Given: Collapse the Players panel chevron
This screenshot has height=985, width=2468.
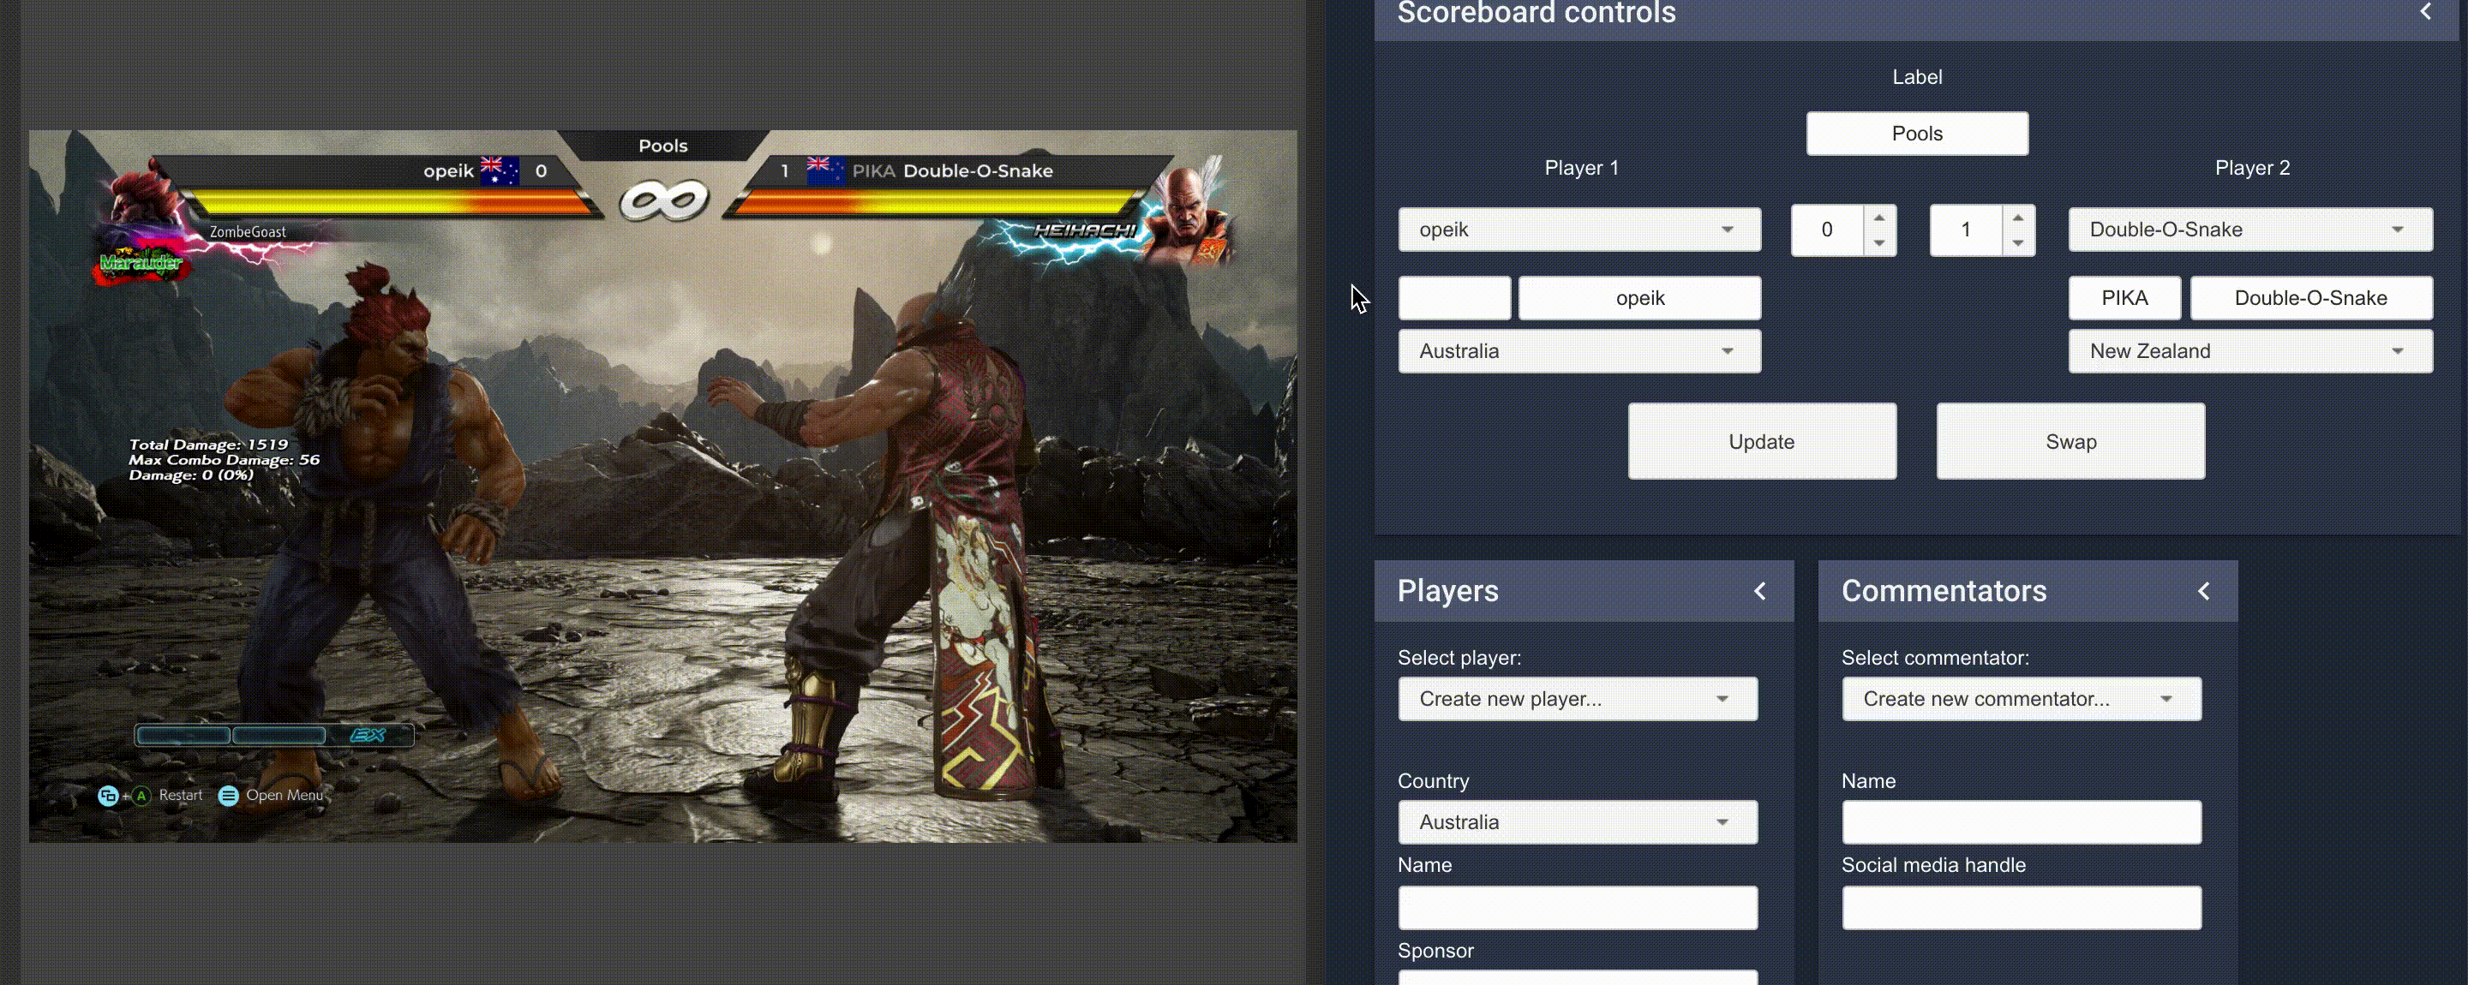Looking at the screenshot, I should [1759, 591].
